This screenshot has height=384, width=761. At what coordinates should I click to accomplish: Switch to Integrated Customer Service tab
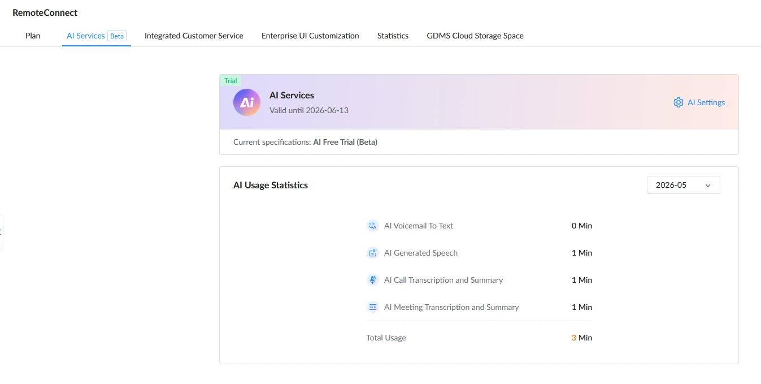(x=194, y=36)
